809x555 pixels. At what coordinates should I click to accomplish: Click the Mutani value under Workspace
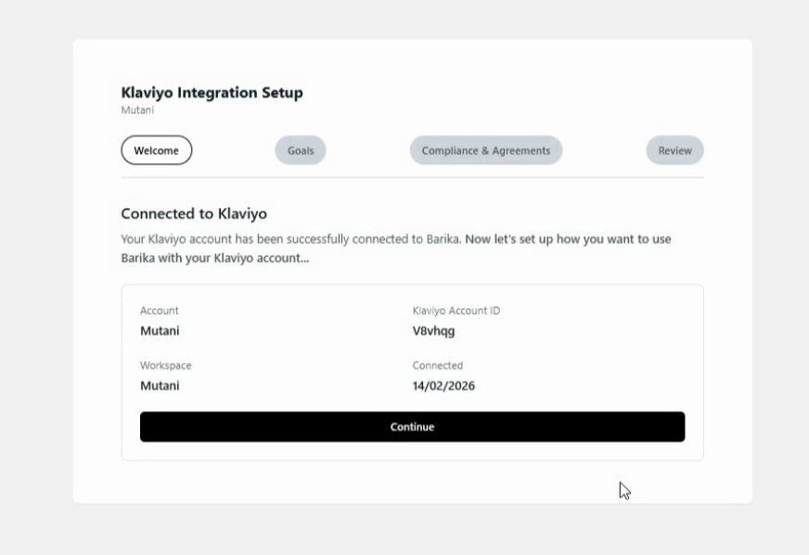coord(160,385)
